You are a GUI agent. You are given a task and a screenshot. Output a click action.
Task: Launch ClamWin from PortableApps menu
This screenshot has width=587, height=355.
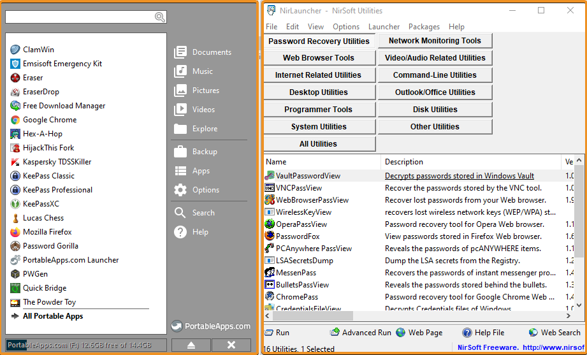pos(33,50)
